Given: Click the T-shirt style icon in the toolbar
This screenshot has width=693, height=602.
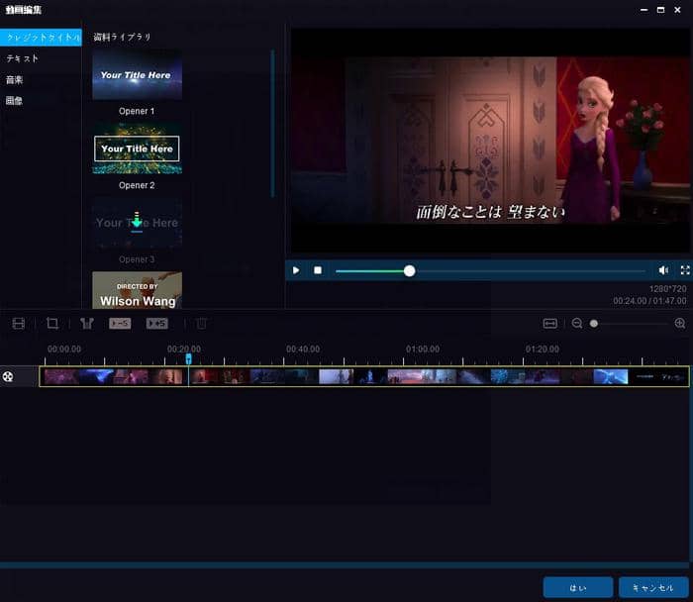Looking at the screenshot, I should pos(87,324).
